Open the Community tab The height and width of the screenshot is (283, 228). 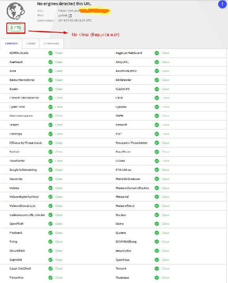coord(51,44)
